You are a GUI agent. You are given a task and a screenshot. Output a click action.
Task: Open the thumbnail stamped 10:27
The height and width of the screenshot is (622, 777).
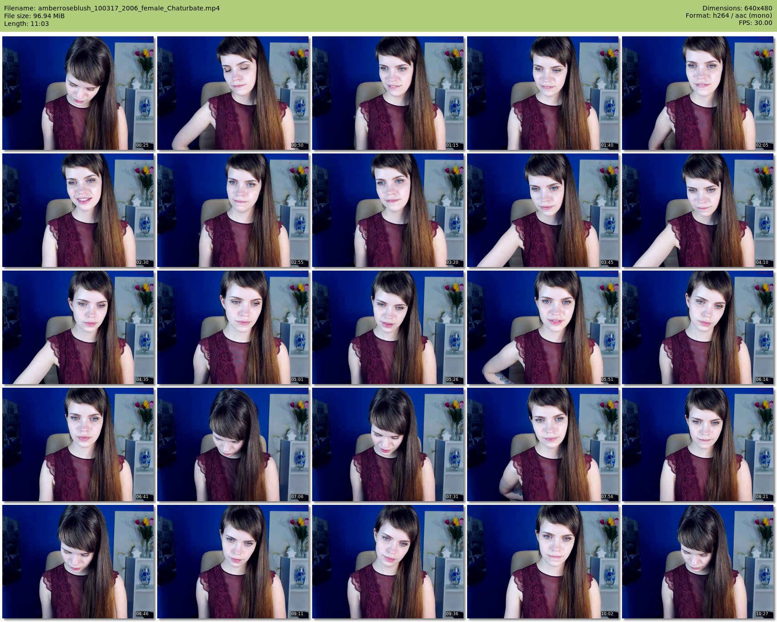[698, 562]
